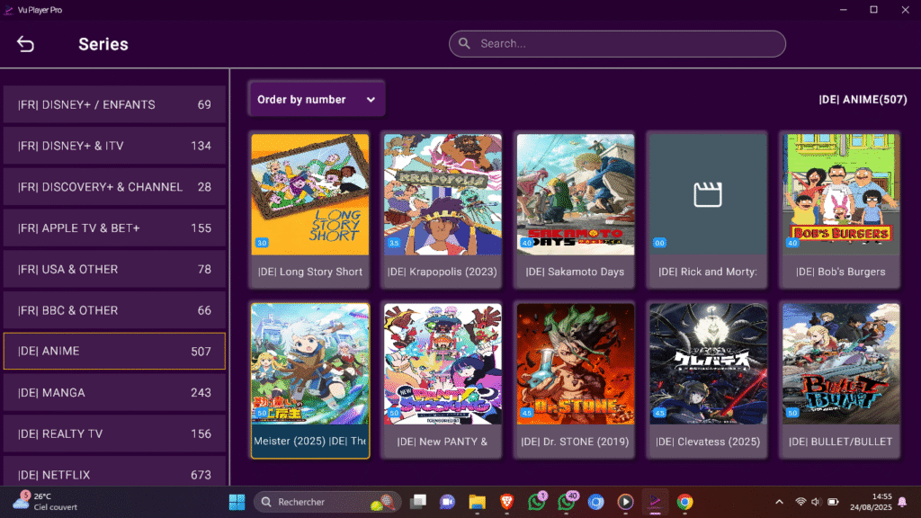This screenshot has width=921, height=518.
Task: Switch to |DE| MANGA category
Action: pos(114,392)
